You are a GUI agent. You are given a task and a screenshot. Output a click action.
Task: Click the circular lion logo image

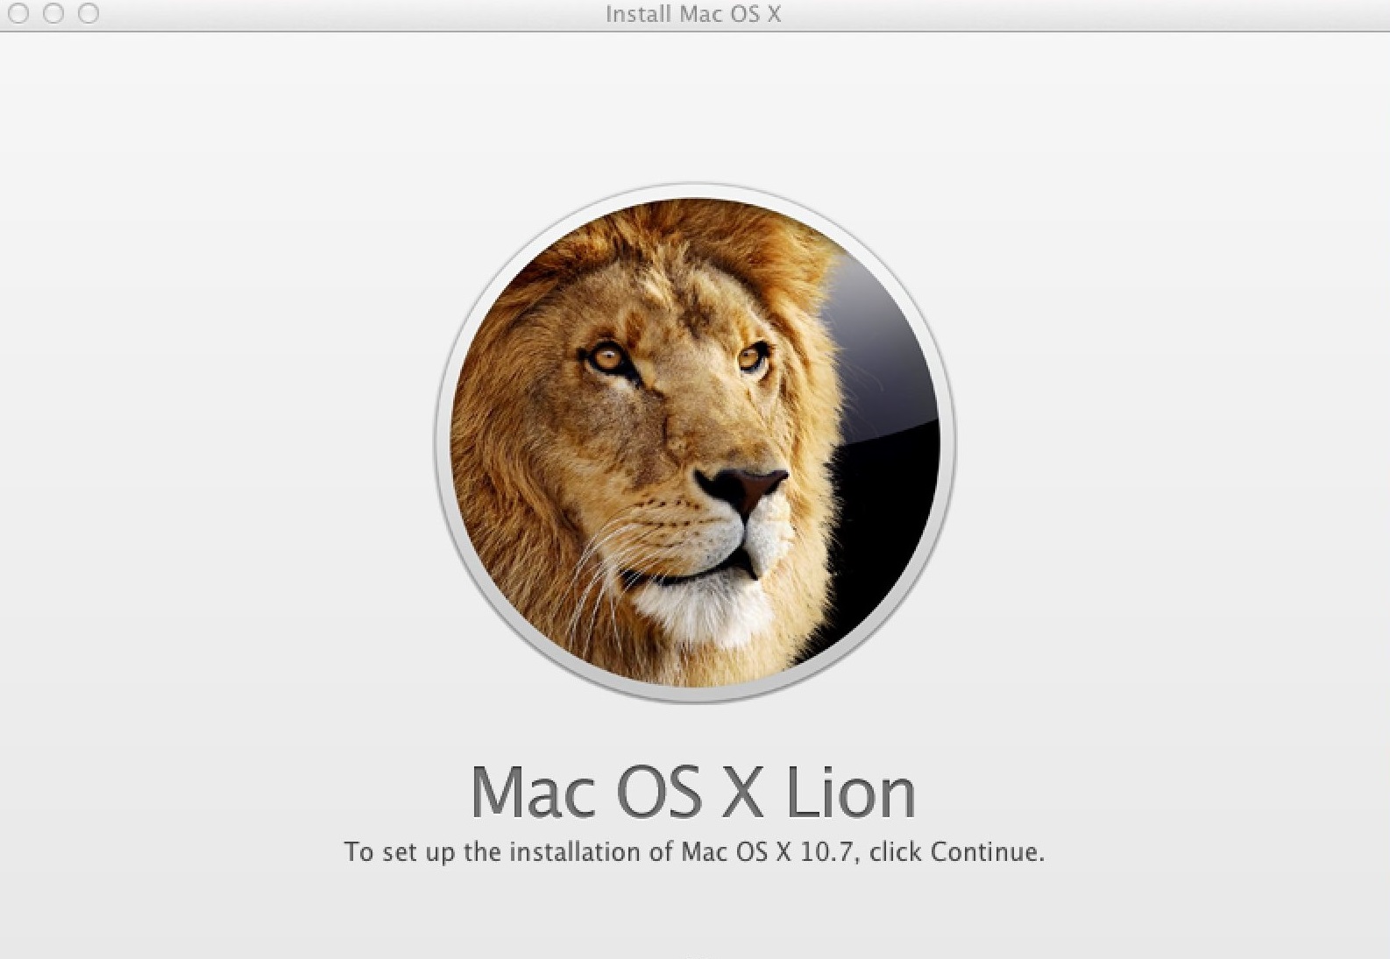[695, 442]
